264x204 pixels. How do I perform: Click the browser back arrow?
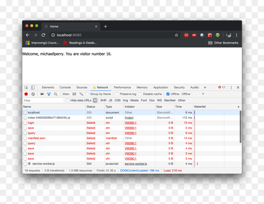28,35
